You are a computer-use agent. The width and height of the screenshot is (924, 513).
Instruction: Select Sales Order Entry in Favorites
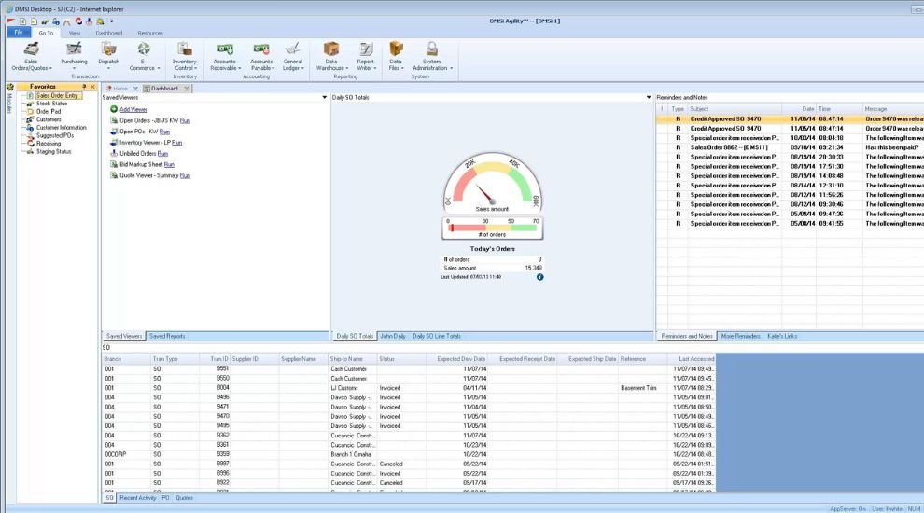[57, 95]
